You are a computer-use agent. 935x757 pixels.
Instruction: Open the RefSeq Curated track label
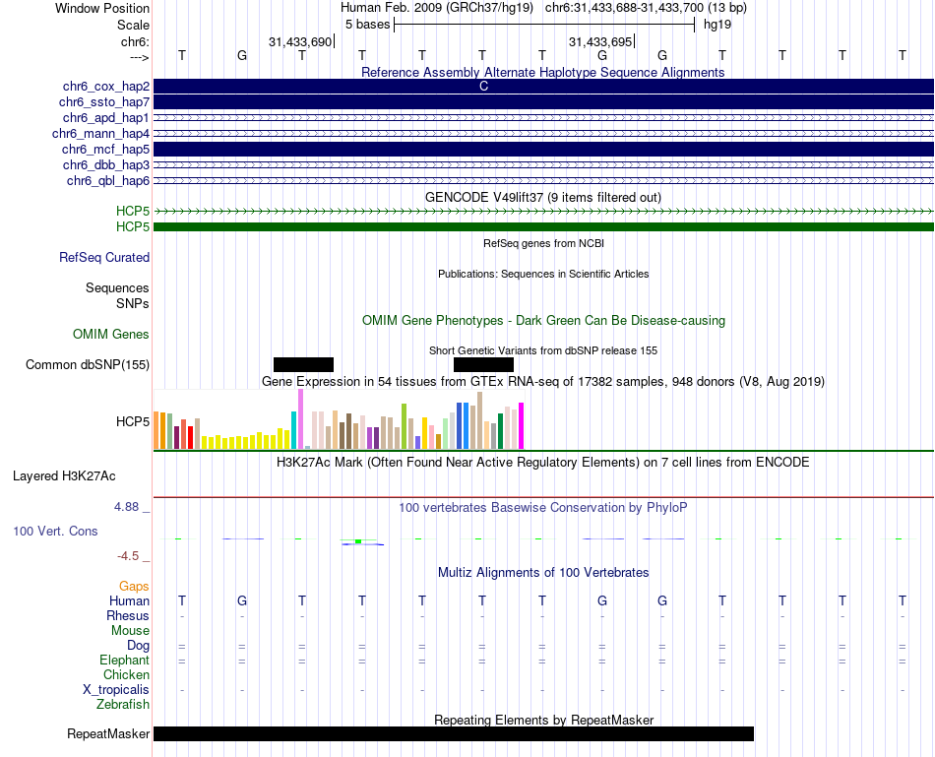click(x=104, y=257)
